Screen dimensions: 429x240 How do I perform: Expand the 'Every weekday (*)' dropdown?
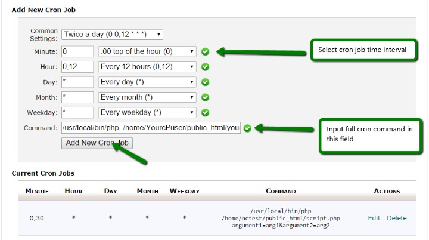tap(147, 112)
